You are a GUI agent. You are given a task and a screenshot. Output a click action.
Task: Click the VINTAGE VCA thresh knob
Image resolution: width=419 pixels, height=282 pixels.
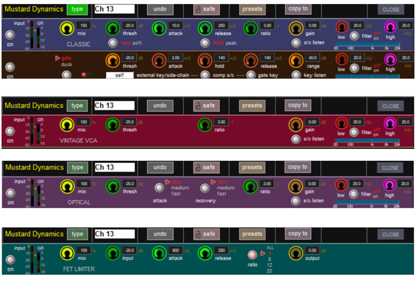[113, 125]
